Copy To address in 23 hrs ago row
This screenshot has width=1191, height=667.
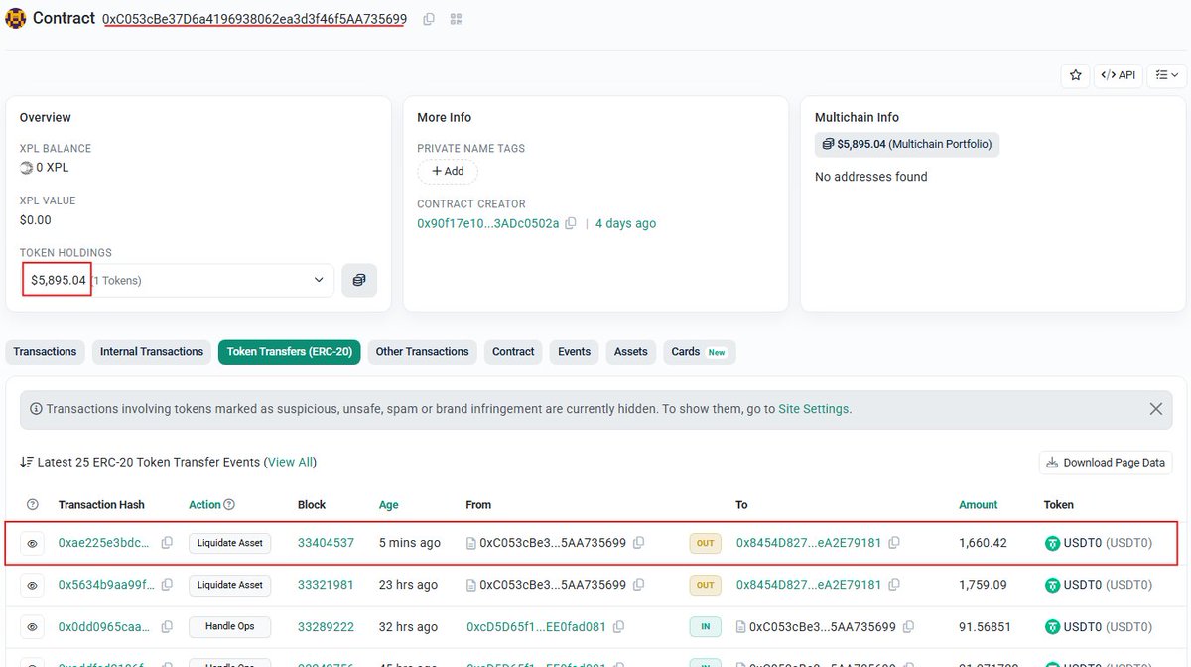coord(894,585)
